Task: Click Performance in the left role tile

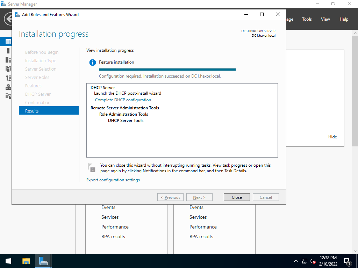Action: (x=115, y=227)
